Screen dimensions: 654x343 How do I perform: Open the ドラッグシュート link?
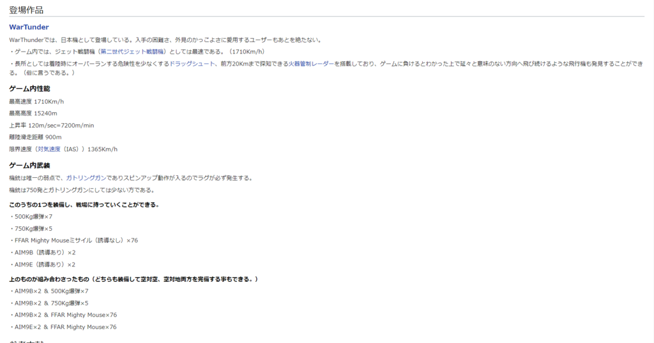[192, 64]
